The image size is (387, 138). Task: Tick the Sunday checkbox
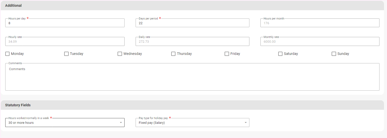click(x=334, y=54)
